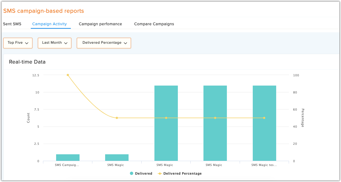Click the line point at 100 percent
The image size is (341, 182).
click(68, 75)
